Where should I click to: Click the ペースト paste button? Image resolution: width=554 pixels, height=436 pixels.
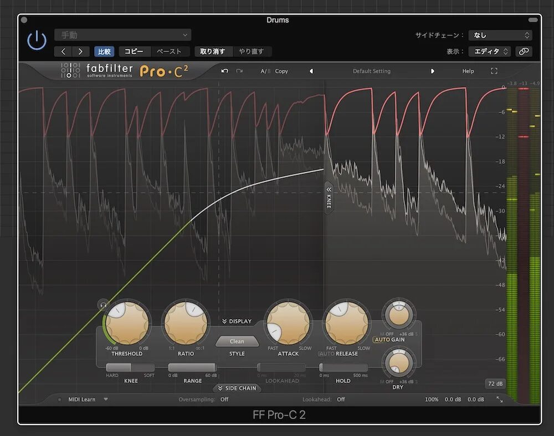[170, 52]
